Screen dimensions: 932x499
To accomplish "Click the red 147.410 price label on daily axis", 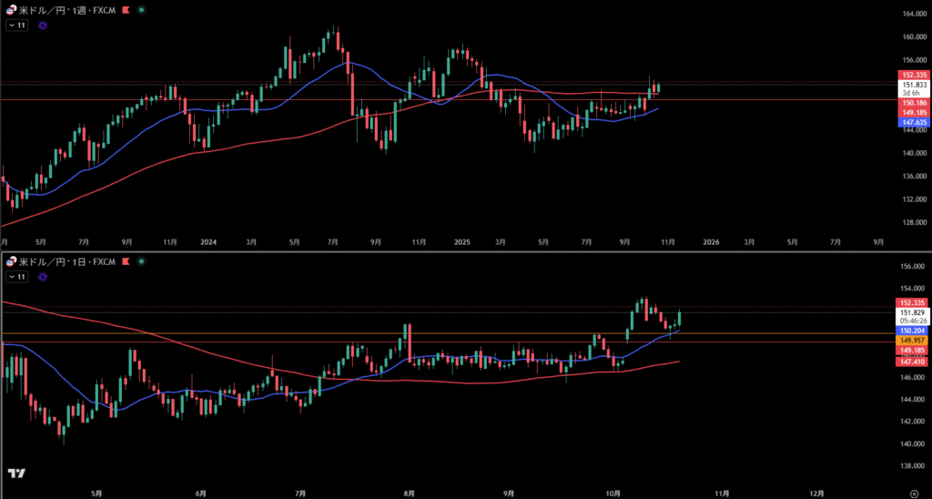I will [912, 362].
